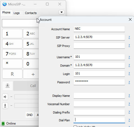Adjust the speaker volume slider
Screen dimensions: 134x127
click(x=26, y=97)
